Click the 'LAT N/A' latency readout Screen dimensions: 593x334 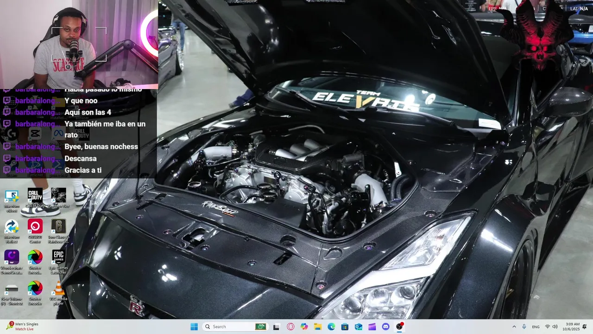pyautogui.click(x=579, y=9)
